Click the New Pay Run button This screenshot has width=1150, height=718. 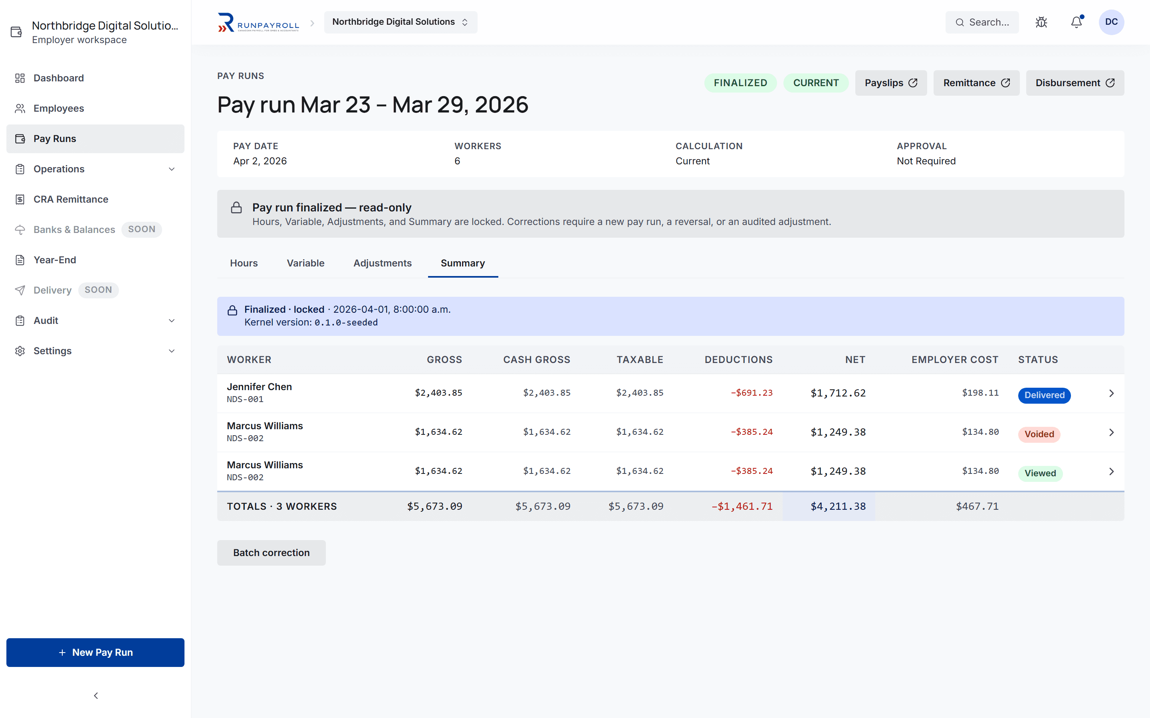coord(95,653)
